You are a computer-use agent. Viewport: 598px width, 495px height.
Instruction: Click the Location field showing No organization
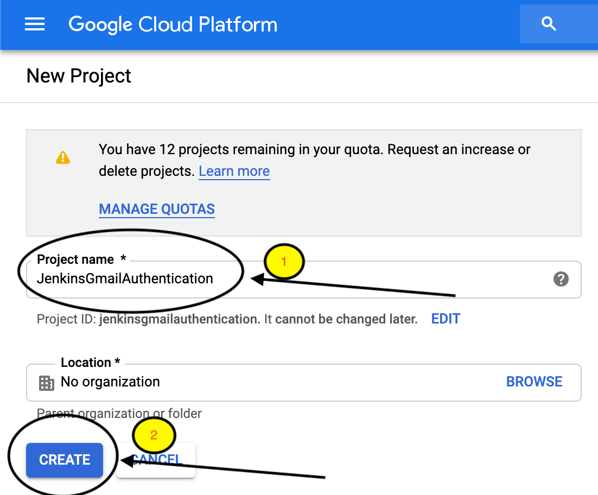(271, 382)
